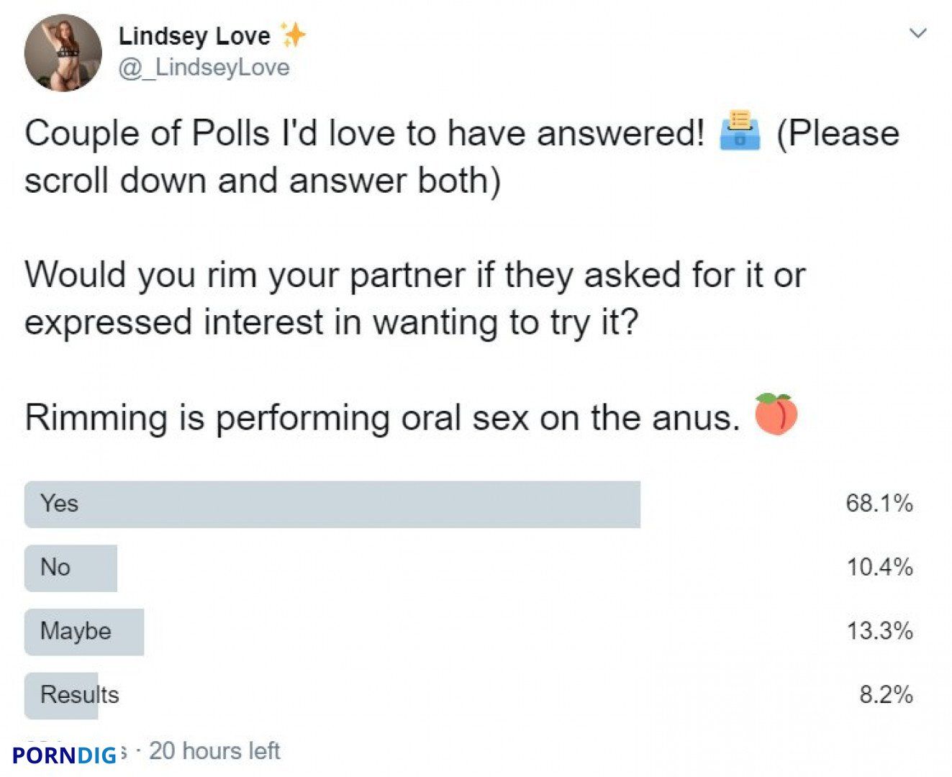Click the 'Rimming is performing' definition sentence
This screenshot has width=952, height=777.
tap(382, 417)
